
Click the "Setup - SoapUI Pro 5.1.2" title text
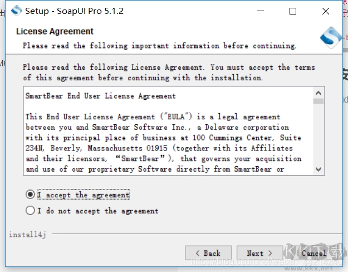[75, 11]
